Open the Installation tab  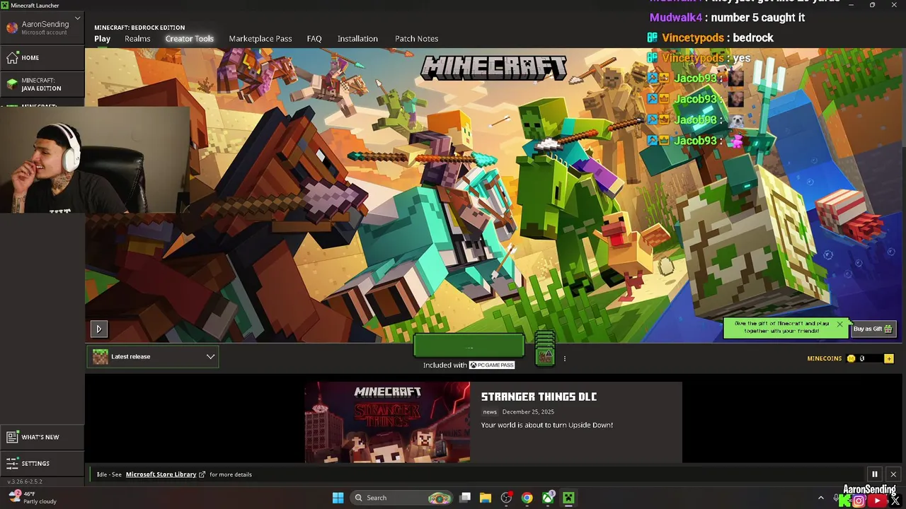click(x=357, y=39)
